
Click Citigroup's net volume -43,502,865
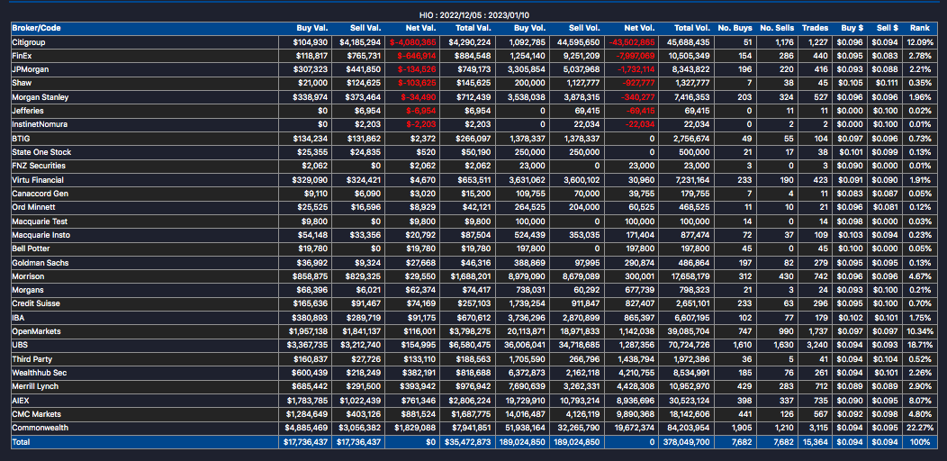[x=632, y=42]
